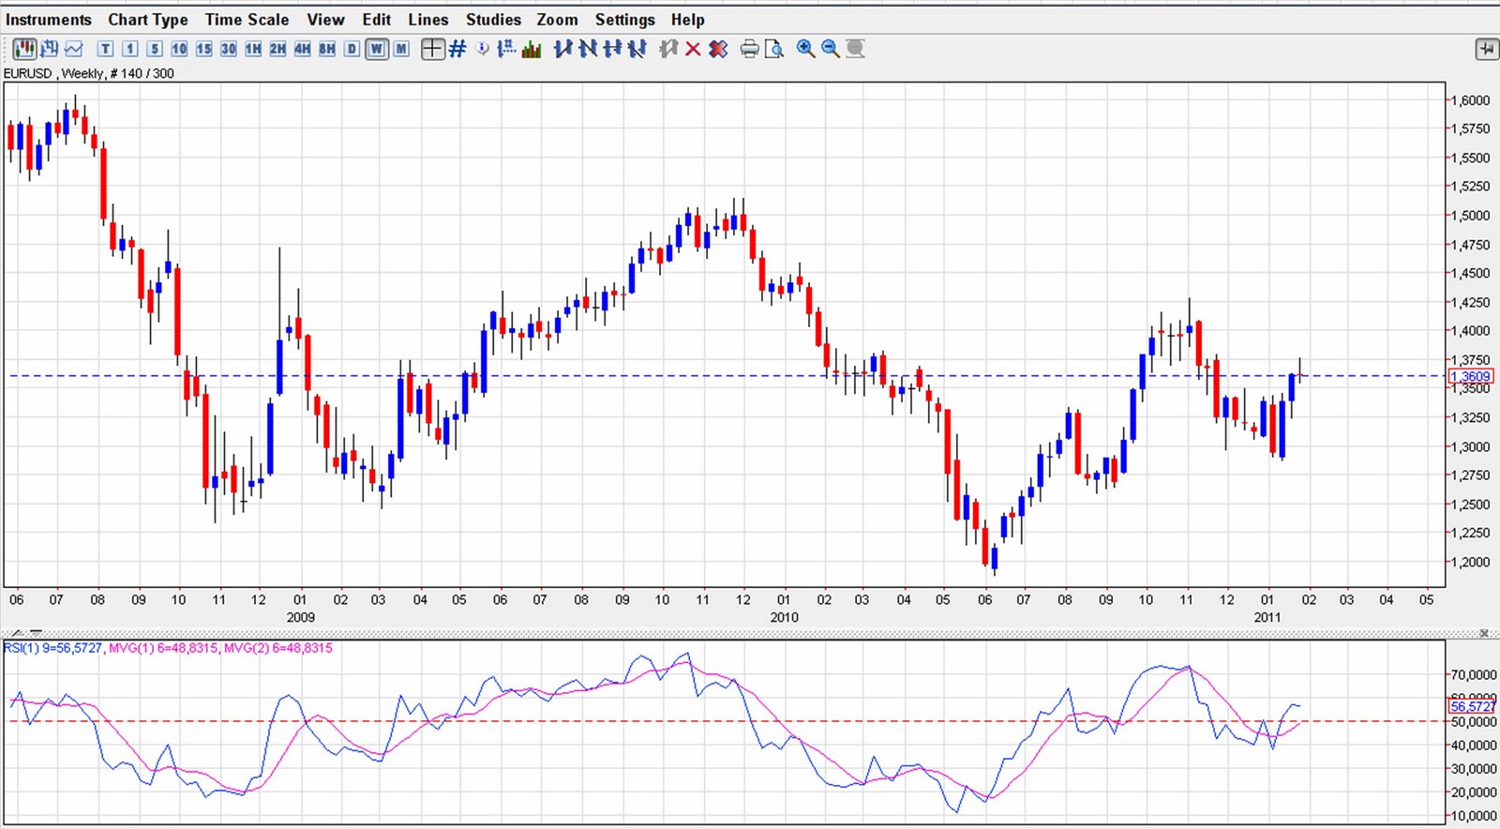Viewport: 1500px width, 829px height.
Task: Open the studies histogram icon
Action: (x=532, y=49)
